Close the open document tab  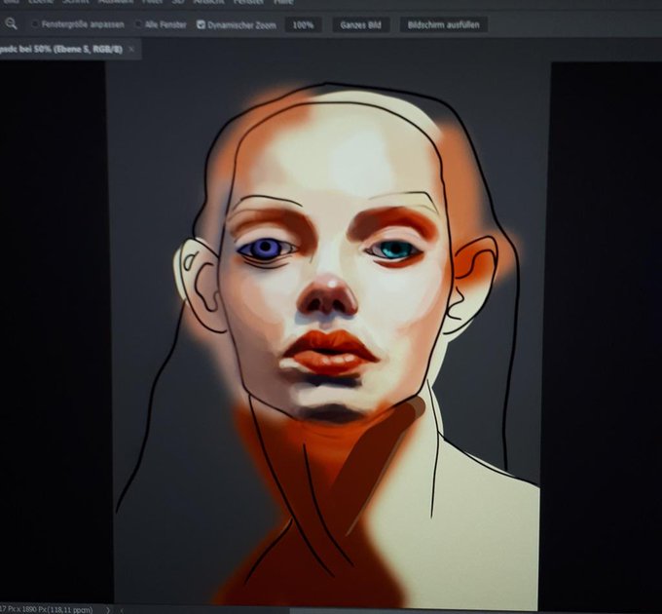click(131, 50)
